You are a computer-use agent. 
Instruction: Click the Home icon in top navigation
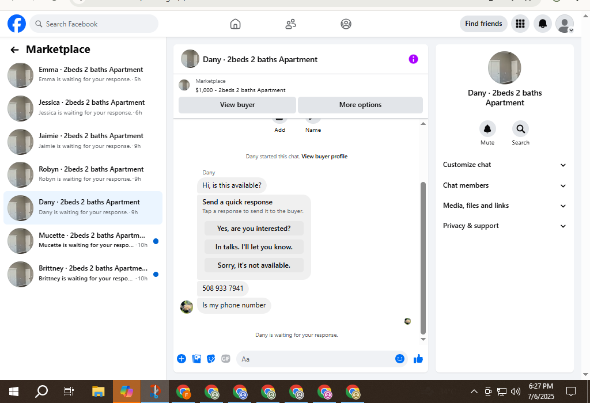point(235,24)
